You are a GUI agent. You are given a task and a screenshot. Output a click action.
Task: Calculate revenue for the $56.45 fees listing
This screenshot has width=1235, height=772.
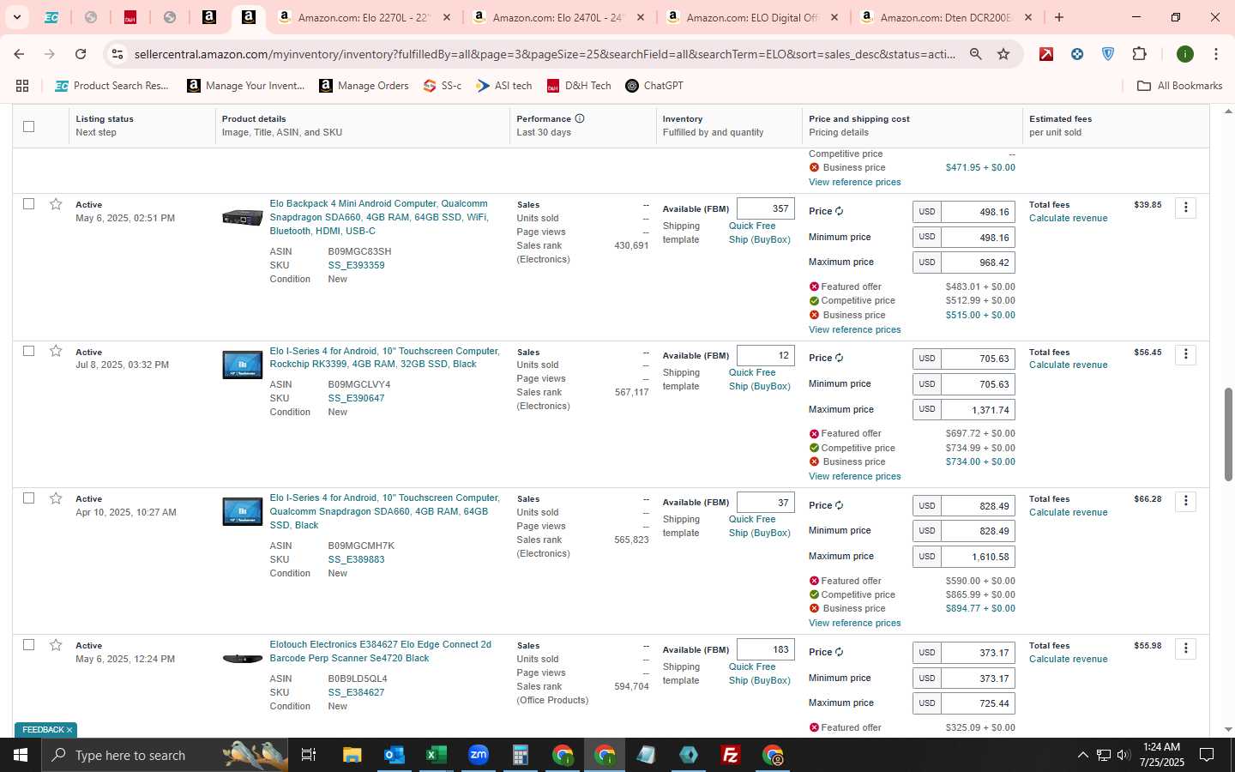tap(1068, 365)
